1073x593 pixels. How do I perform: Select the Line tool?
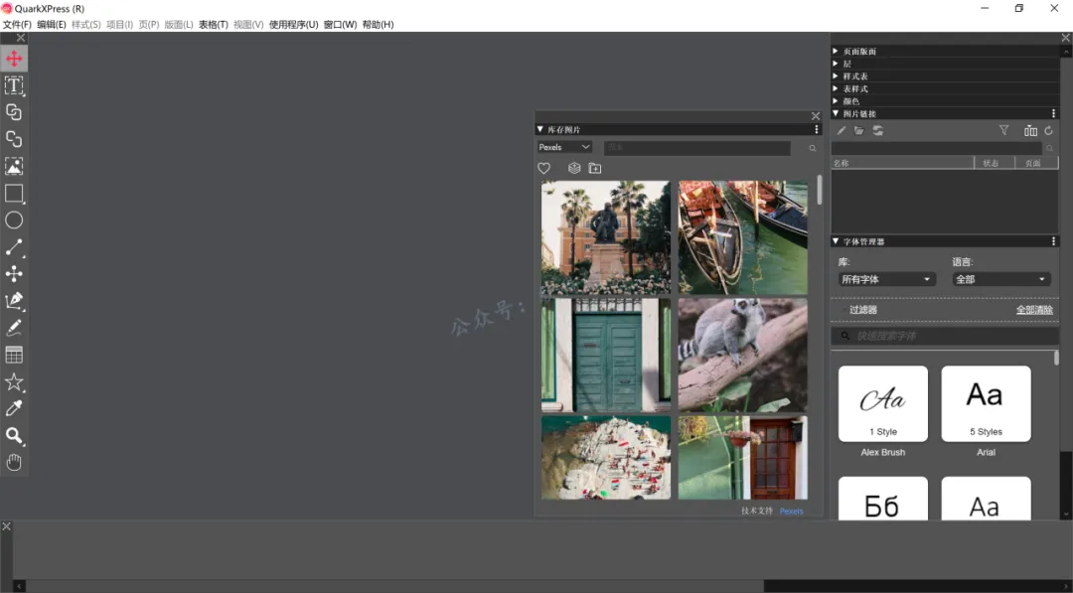[14, 247]
